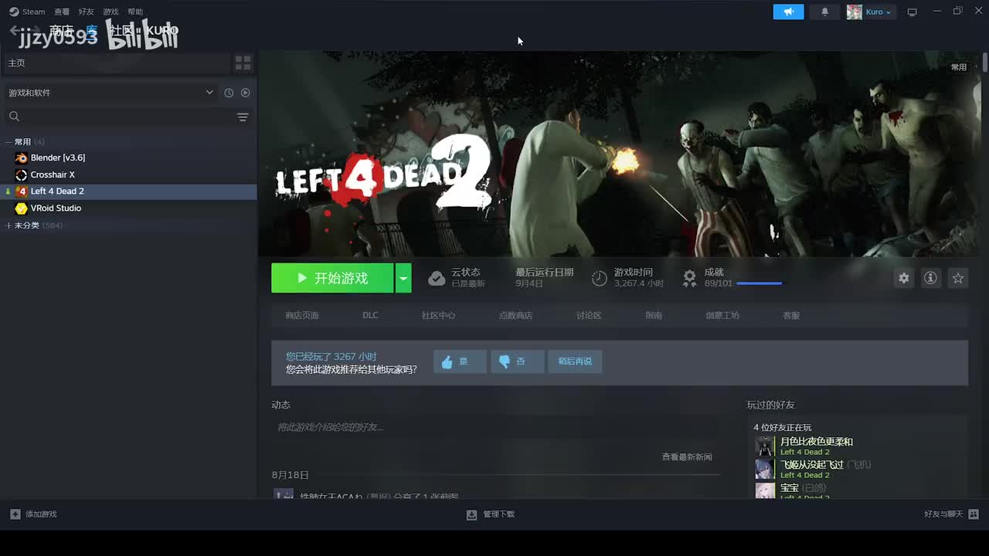Viewport: 989px width, 556px height.
Task: Open the 讨论区 tab
Action: [589, 315]
